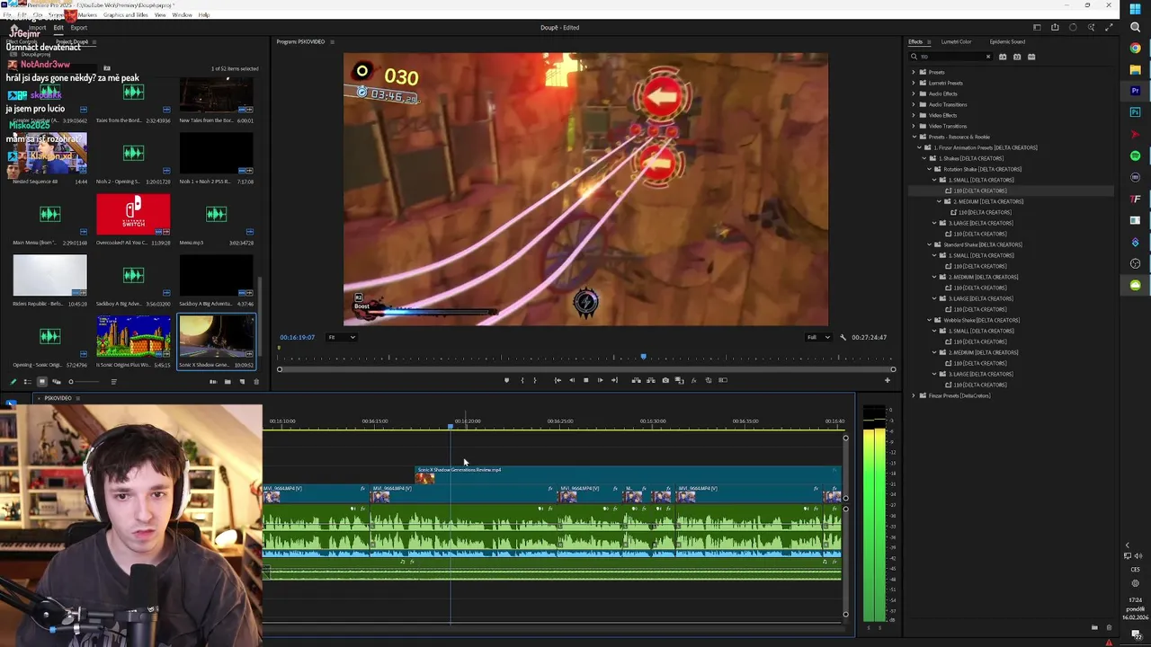Clear the Effects search text
The width and height of the screenshot is (1151, 647).
[x=987, y=57]
